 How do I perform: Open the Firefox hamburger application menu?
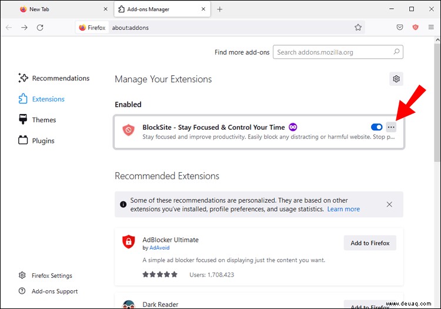tap(431, 27)
